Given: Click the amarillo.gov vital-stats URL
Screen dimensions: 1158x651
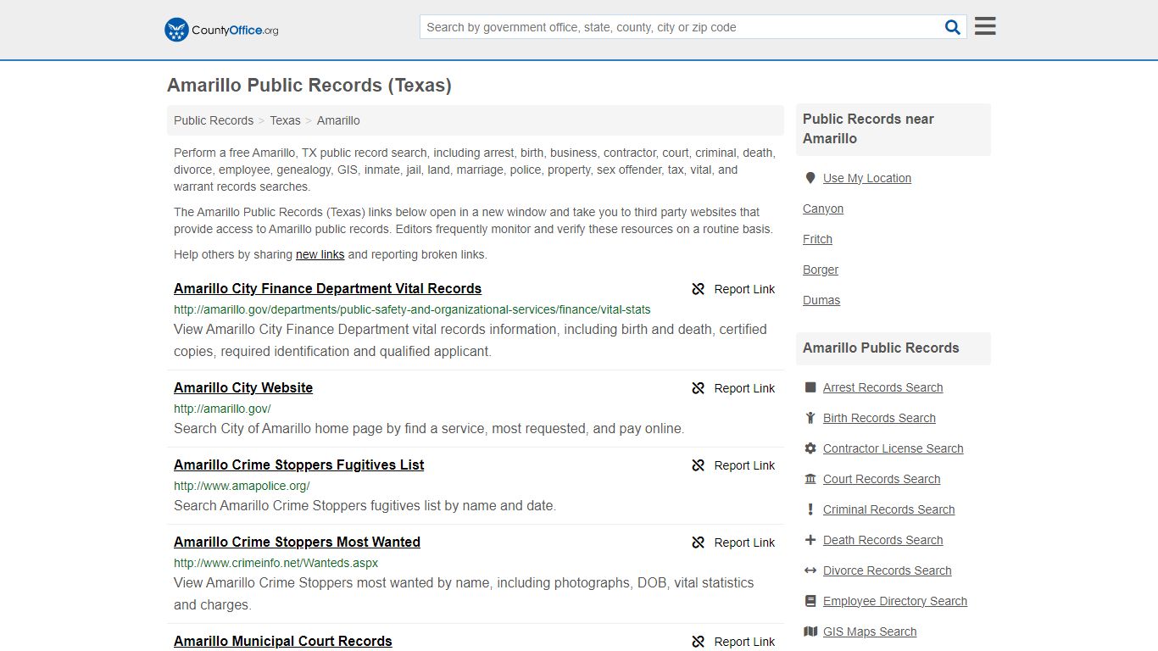Looking at the screenshot, I should tap(412, 309).
